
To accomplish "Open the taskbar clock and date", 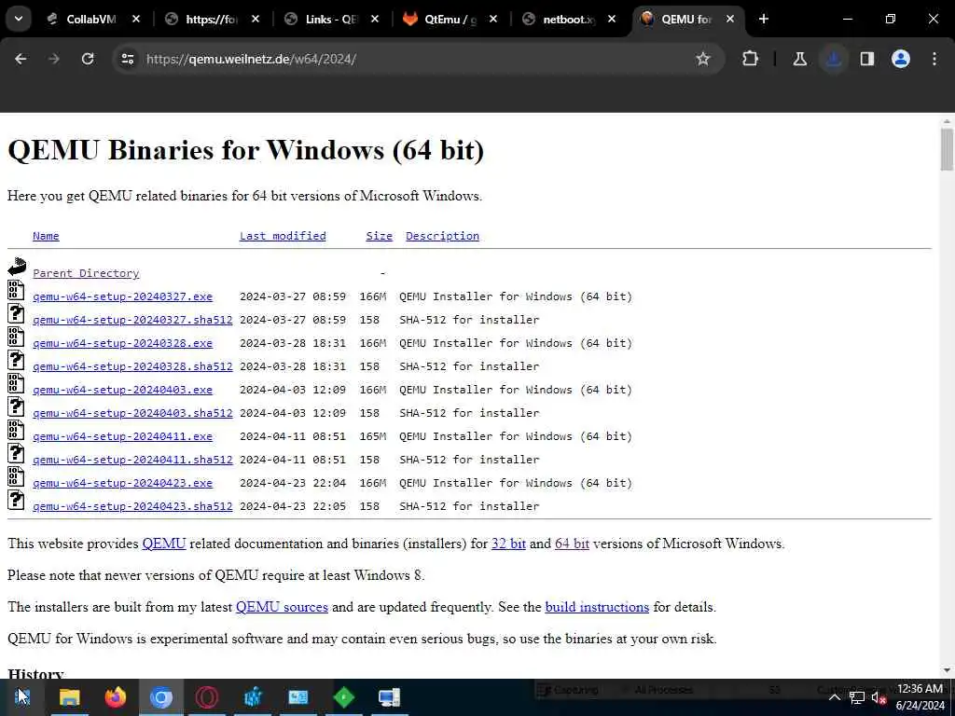I will pos(920,697).
